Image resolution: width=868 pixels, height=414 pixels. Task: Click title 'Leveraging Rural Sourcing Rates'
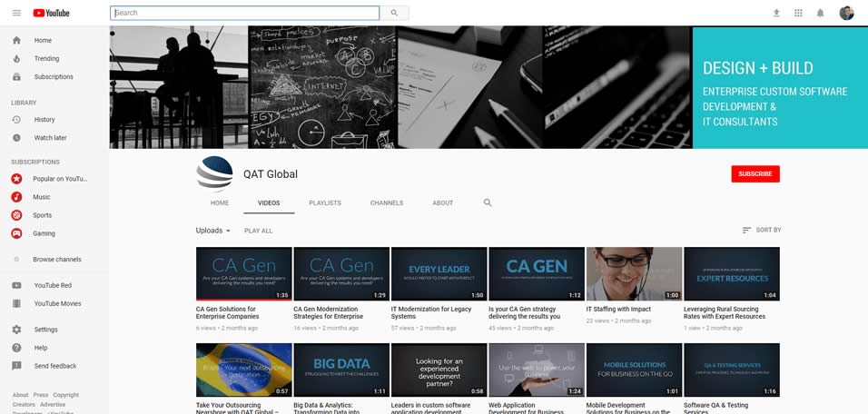click(725, 312)
